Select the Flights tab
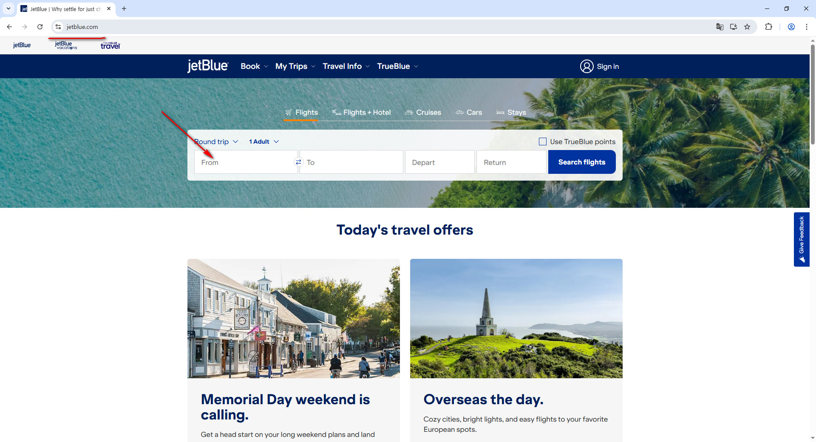The image size is (816, 442). pos(301,112)
